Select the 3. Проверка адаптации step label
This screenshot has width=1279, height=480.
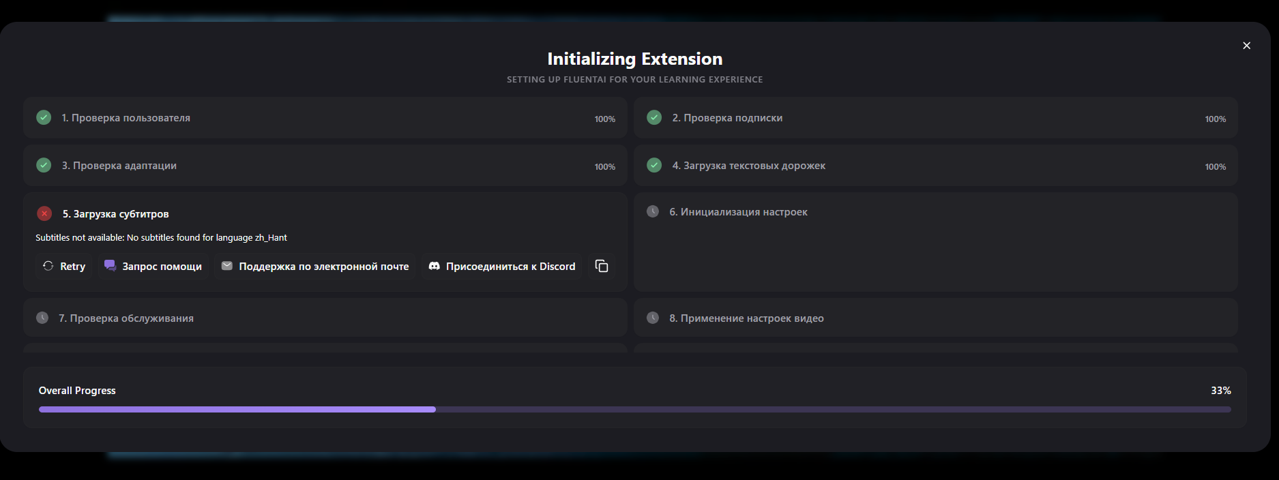click(x=119, y=166)
